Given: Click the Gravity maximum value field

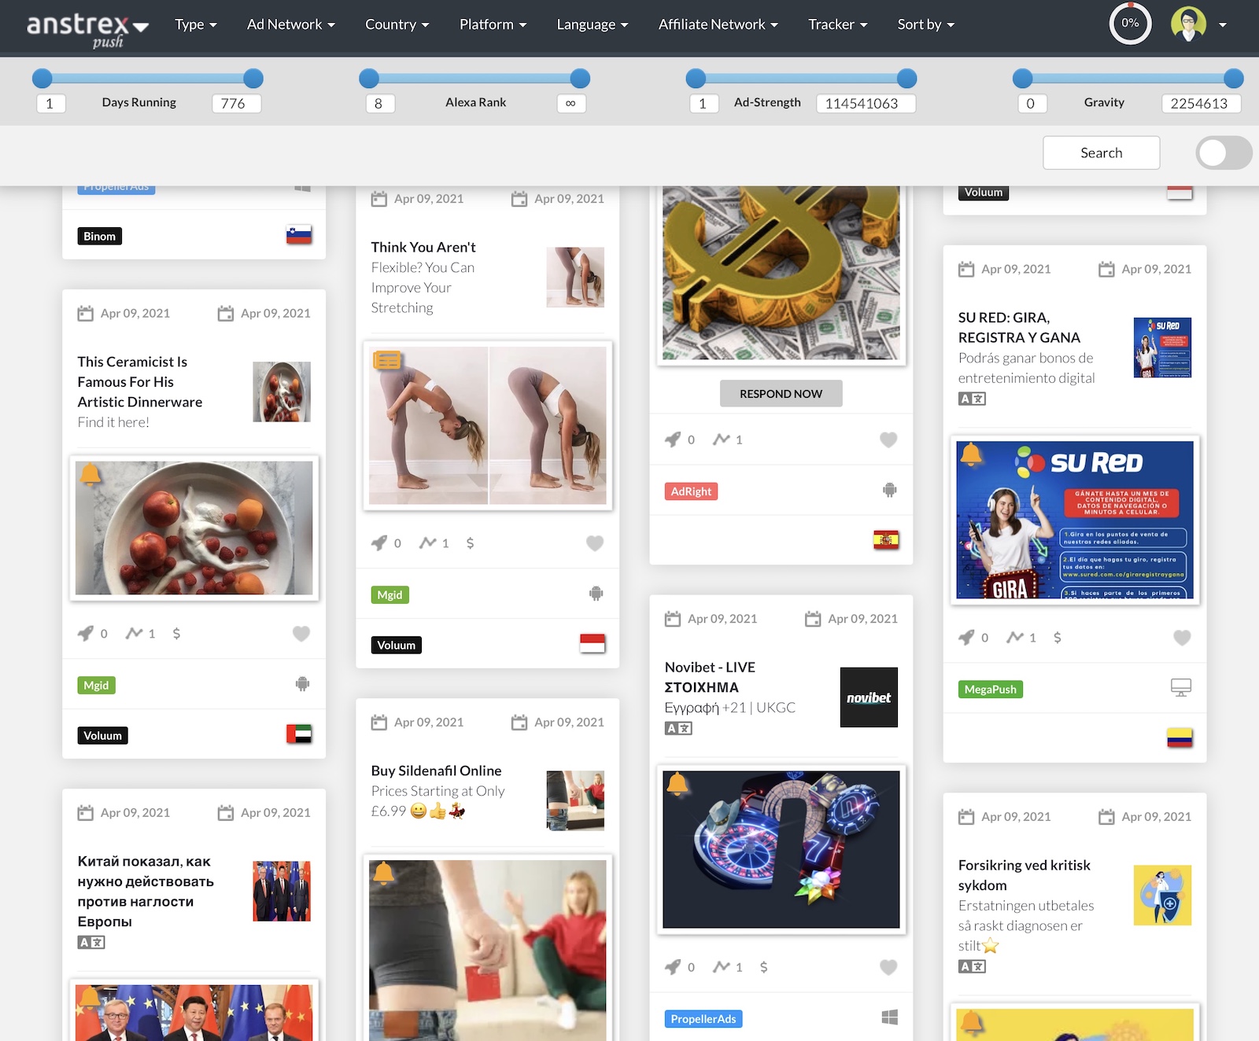Looking at the screenshot, I should (x=1200, y=103).
